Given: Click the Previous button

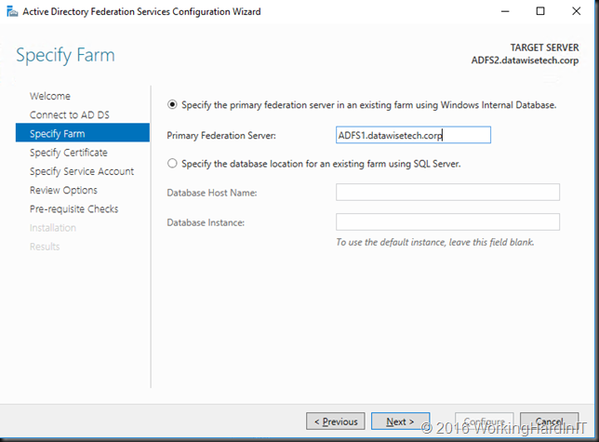Looking at the screenshot, I should click(336, 421).
